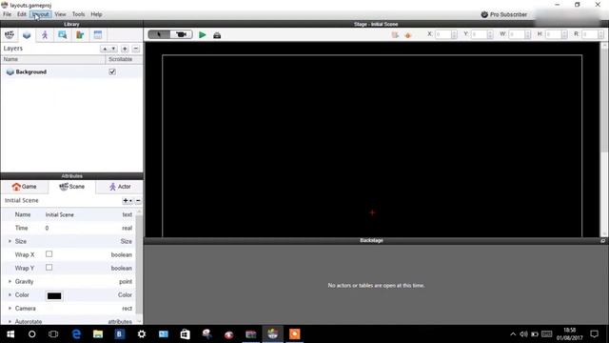Expand the Color attribute
609x343 pixels.
(x=10, y=294)
